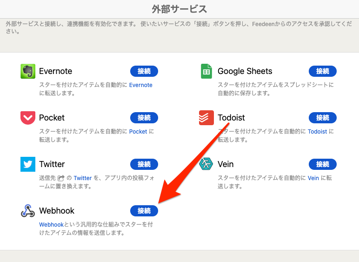Click the Pocket service icon

(x=28, y=118)
